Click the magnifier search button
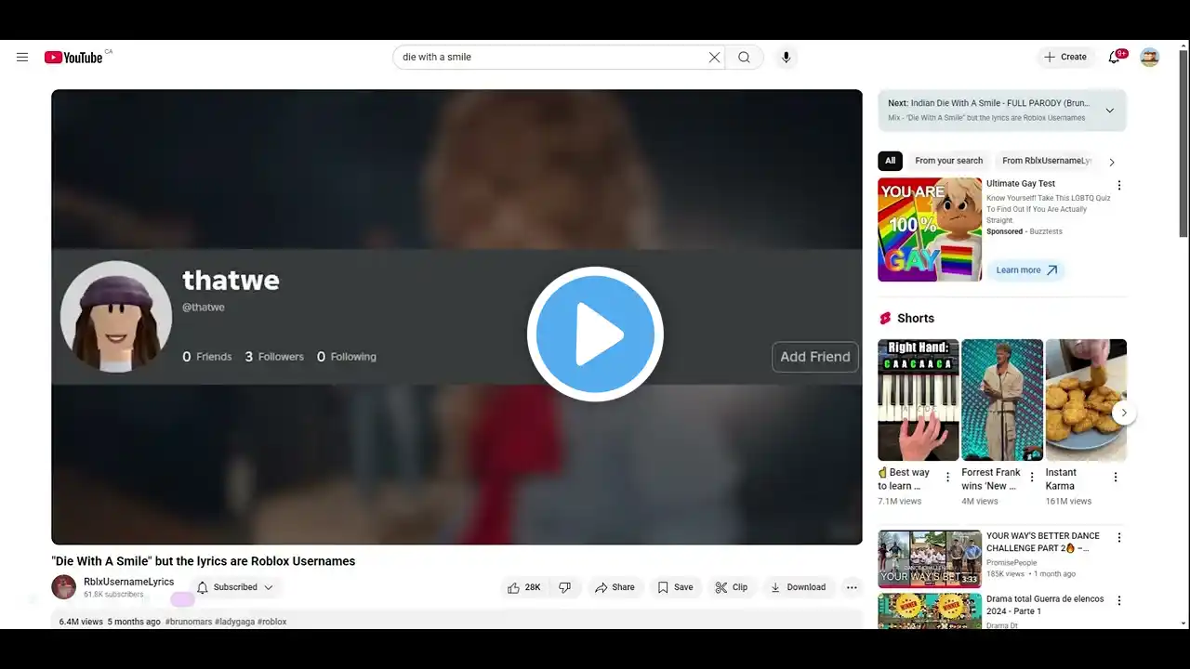This screenshot has width=1190, height=669. point(744,58)
